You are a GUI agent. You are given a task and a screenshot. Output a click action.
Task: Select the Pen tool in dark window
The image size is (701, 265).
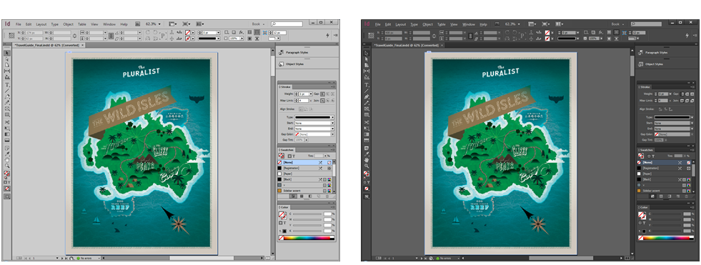click(367, 96)
